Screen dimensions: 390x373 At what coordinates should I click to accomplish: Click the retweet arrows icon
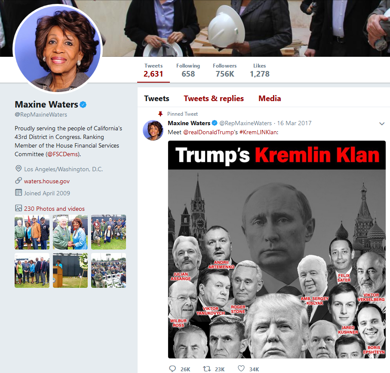click(x=207, y=369)
